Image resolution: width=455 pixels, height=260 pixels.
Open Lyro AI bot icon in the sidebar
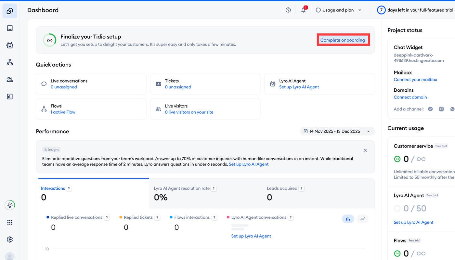tap(10, 45)
